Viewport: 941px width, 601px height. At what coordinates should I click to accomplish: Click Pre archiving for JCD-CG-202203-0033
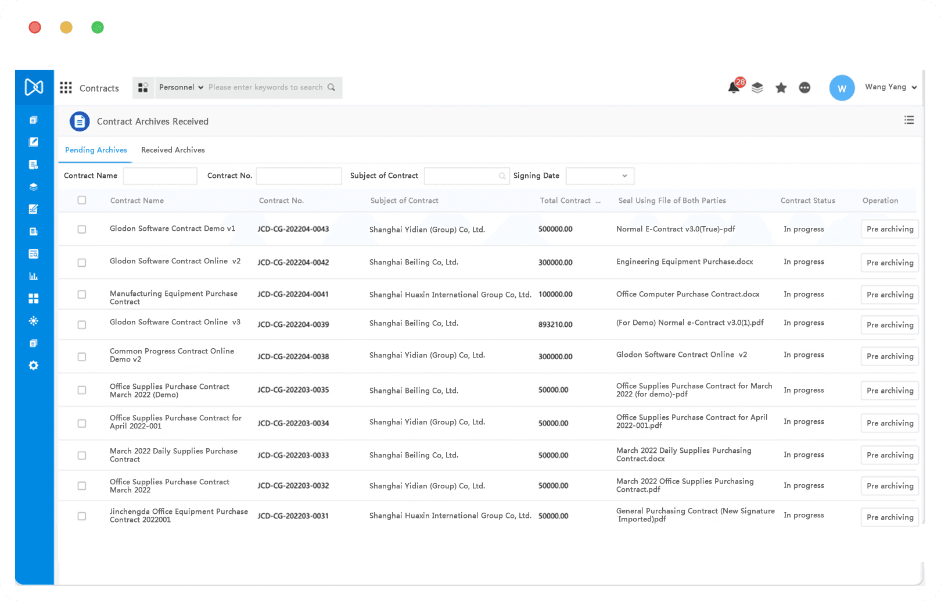point(889,455)
